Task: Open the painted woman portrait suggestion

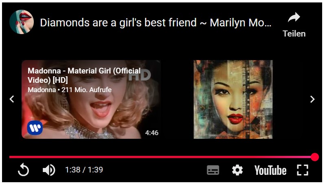Action: coord(233,99)
